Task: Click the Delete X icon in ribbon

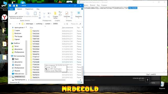Action: coord(48,13)
